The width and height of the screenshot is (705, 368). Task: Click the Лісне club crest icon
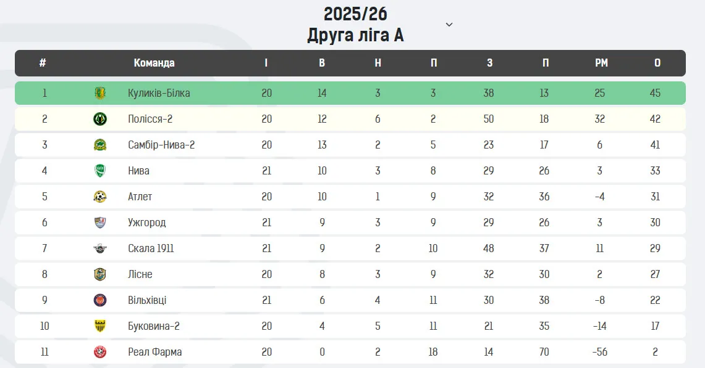click(x=100, y=274)
